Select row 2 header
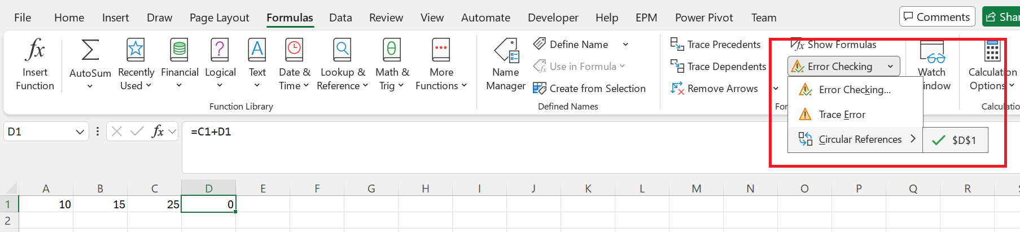The width and height of the screenshot is (1020, 232). tap(8, 221)
